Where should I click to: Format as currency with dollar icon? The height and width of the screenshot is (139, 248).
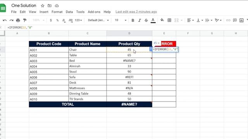(51, 20)
